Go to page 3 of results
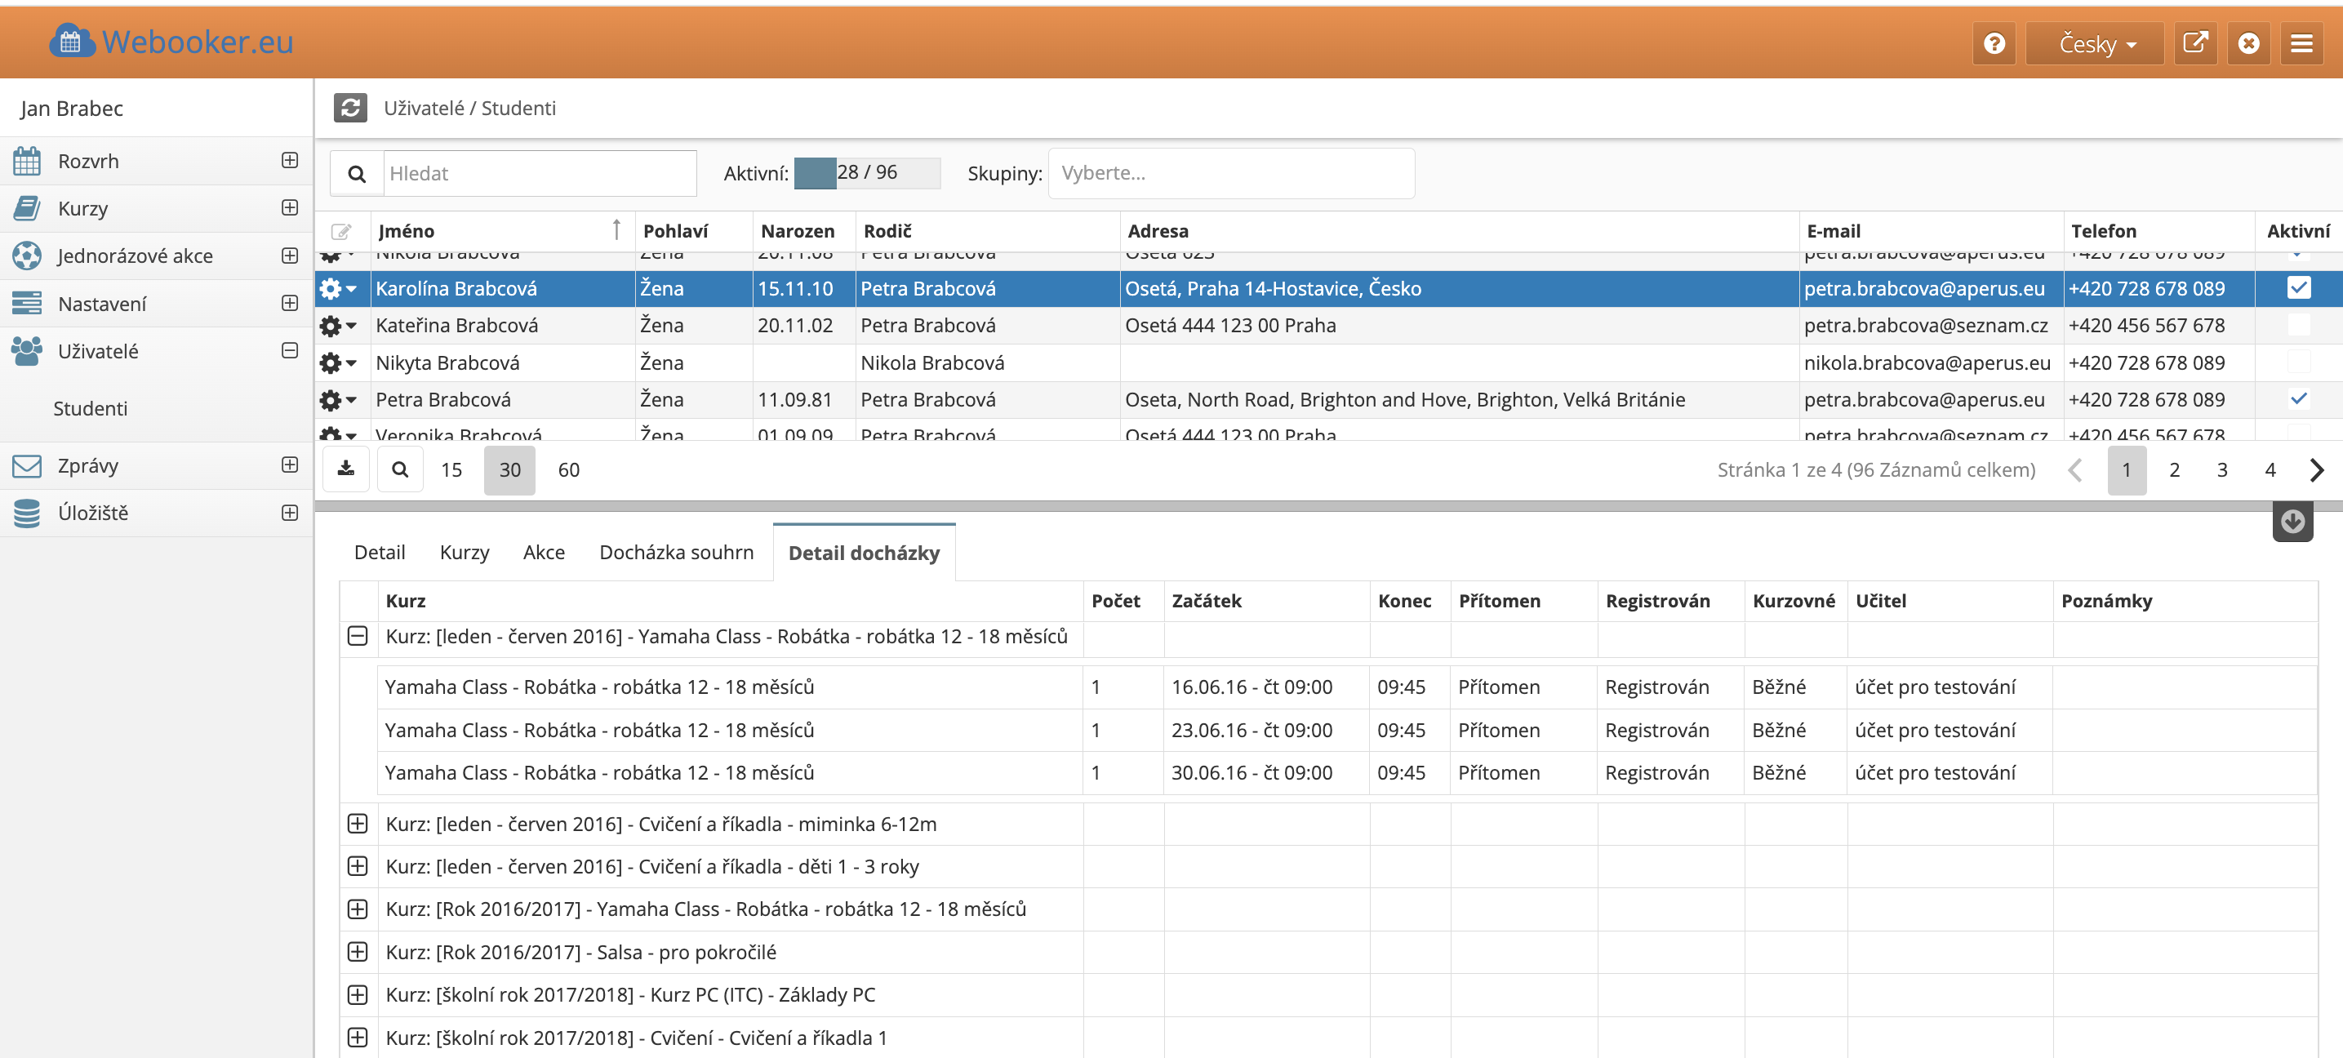 [2221, 469]
